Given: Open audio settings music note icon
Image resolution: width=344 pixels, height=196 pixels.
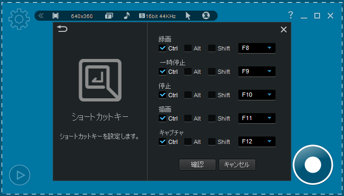Looking at the screenshot, I should 126,15.
